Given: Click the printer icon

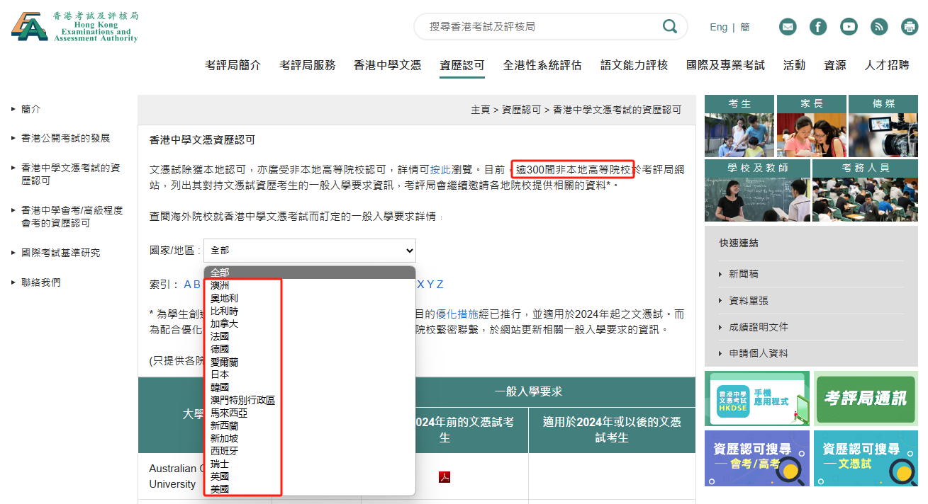Looking at the screenshot, I should click(910, 27).
